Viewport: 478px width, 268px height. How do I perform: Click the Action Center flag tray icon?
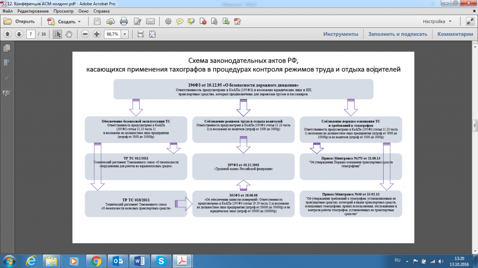415,261
